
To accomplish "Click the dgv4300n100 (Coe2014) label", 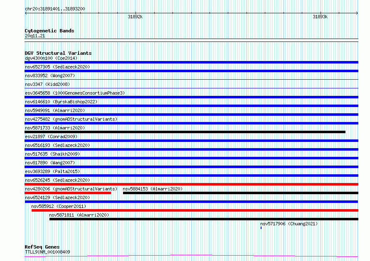I will (x=51, y=58).
